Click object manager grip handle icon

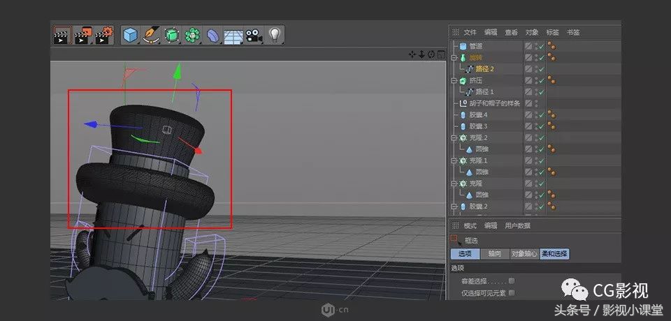(455, 32)
